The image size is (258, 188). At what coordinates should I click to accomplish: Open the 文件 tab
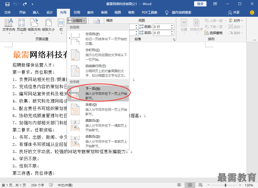(7, 13)
